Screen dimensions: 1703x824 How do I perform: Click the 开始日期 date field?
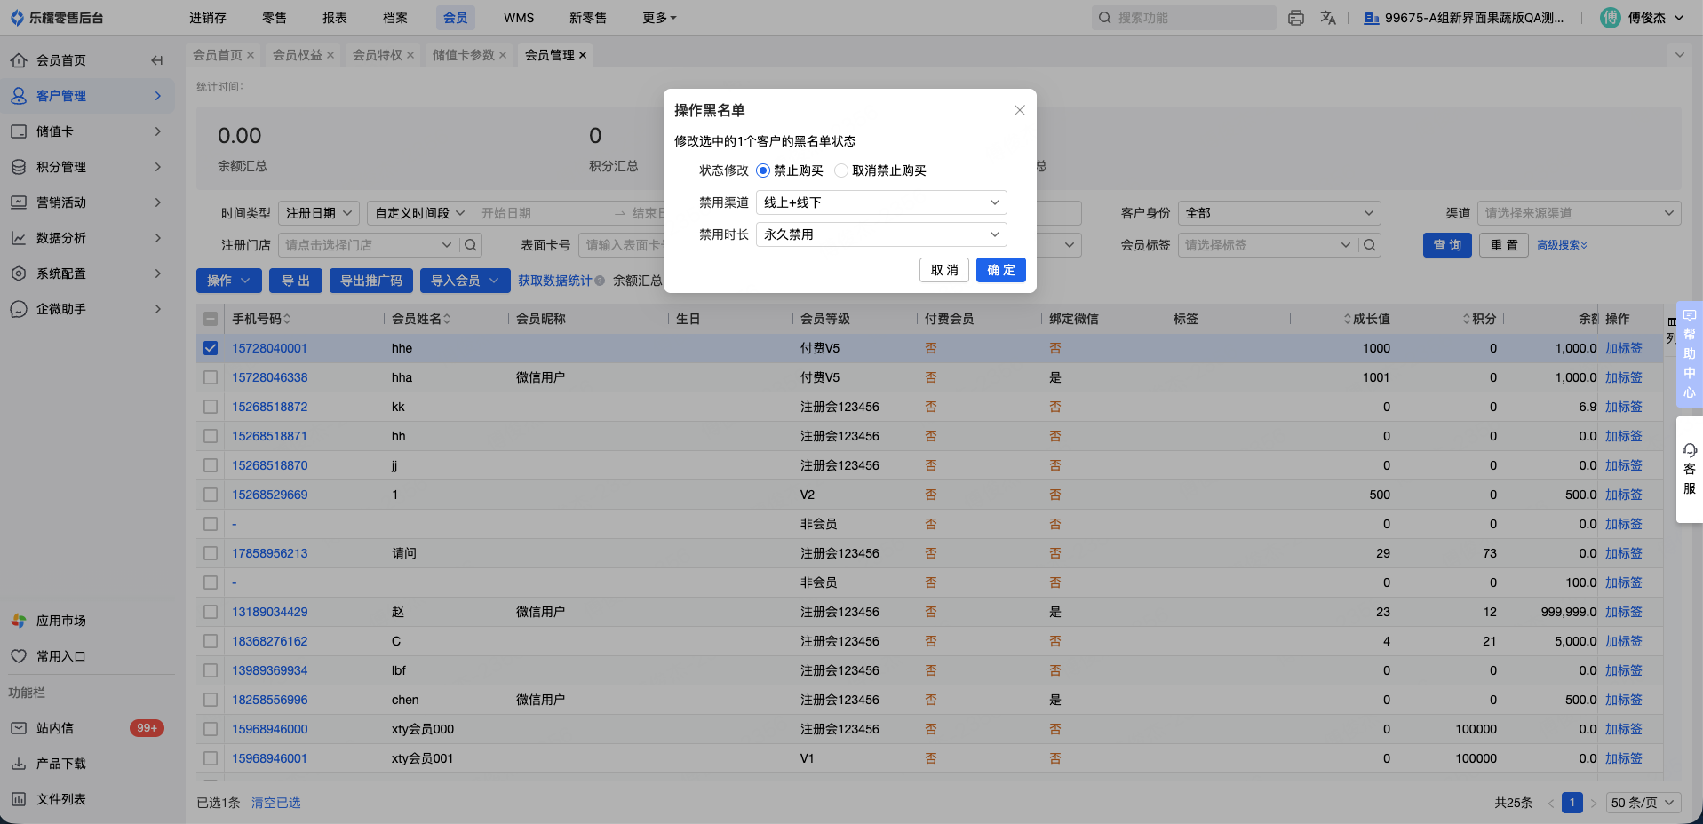[x=542, y=213]
